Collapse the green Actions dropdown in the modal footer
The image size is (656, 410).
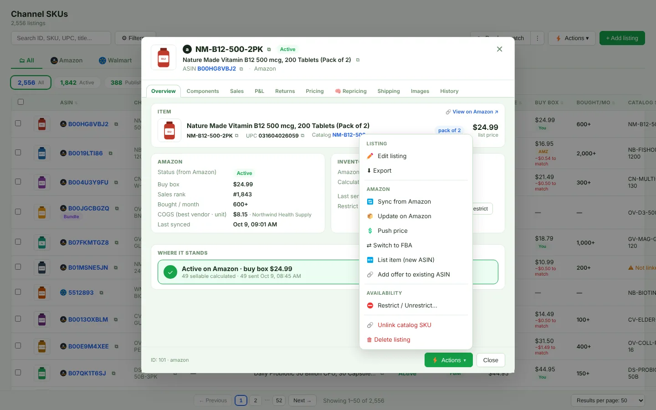point(449,360)
